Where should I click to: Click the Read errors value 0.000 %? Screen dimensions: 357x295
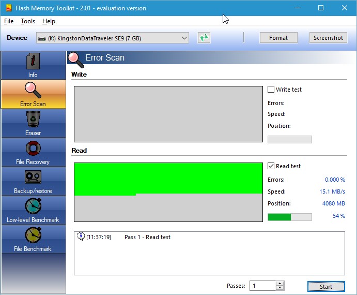335,180
